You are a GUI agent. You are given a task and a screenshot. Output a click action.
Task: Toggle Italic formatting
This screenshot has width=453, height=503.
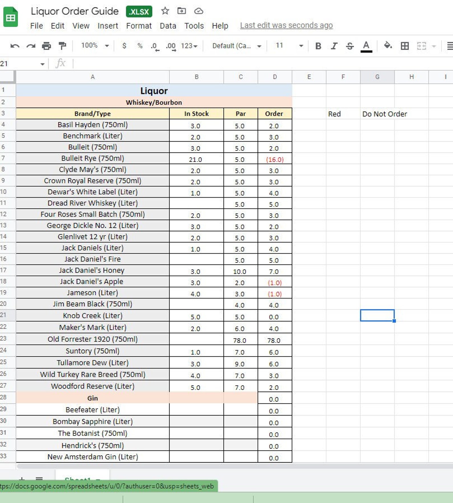pos(334,46)
